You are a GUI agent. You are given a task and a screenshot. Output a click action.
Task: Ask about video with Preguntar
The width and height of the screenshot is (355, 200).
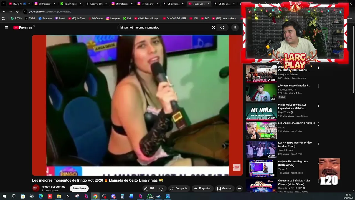click(x=202, y=188)
